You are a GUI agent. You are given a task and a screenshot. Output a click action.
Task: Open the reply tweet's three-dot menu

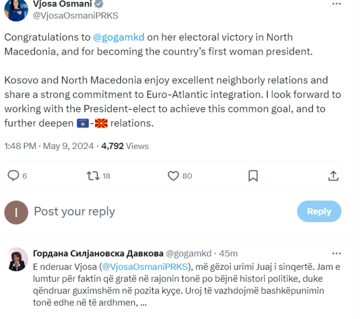click(337, 253)
